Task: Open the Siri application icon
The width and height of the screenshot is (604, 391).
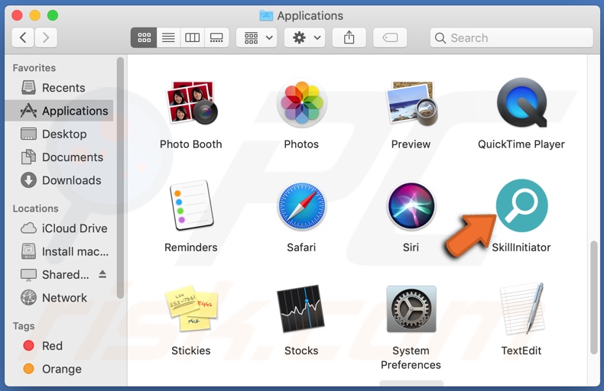Action: 411,207
